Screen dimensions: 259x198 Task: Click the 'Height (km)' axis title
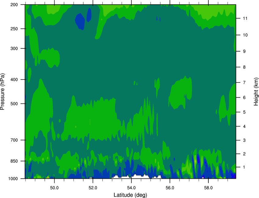[256, 92]
